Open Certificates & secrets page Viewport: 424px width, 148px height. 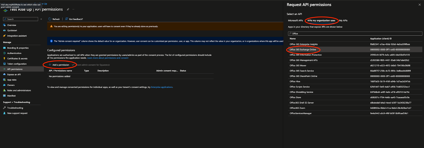17,59
